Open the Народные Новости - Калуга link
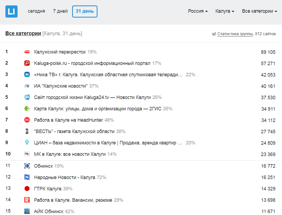Viewport: 282px width, 215px height. 65,177
